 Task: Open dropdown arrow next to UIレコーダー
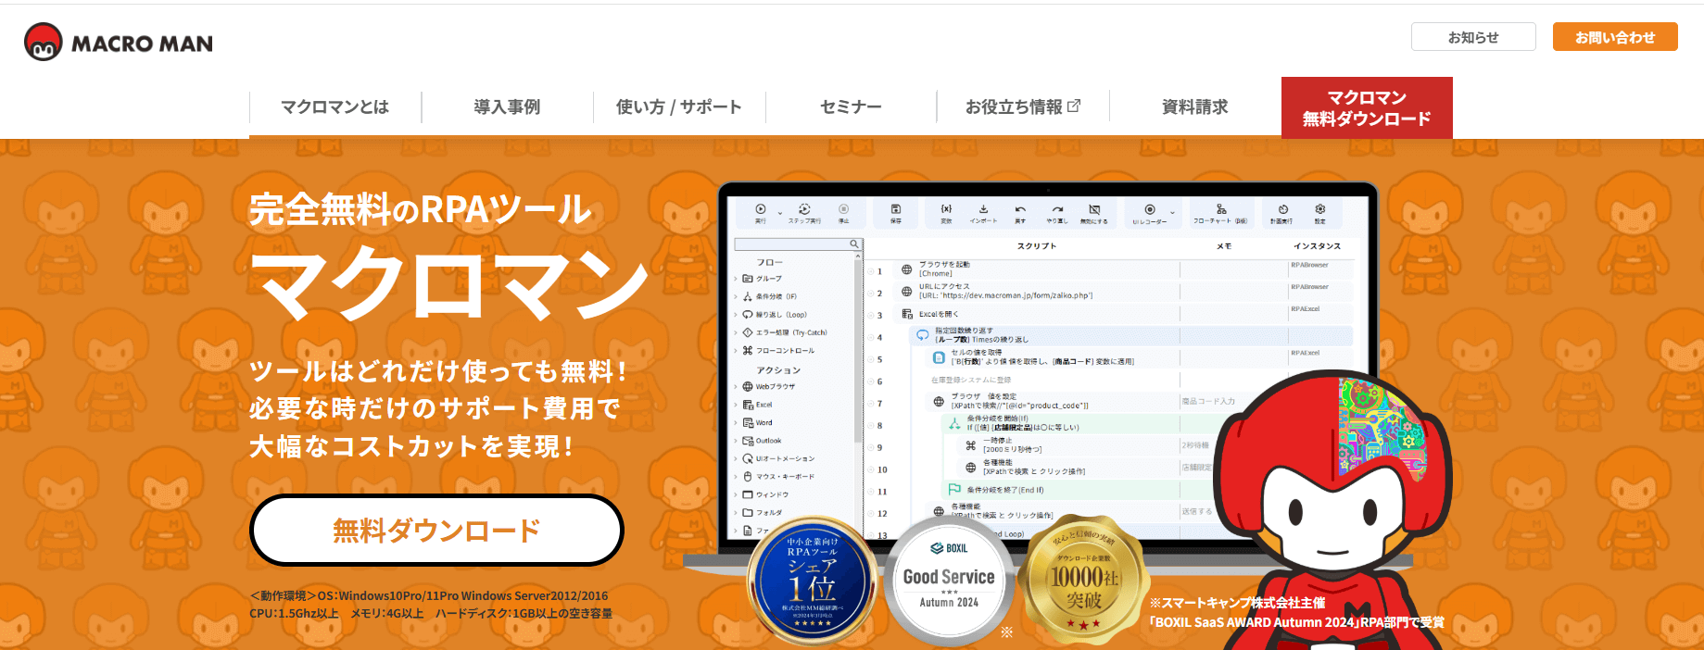(1172, 213)
